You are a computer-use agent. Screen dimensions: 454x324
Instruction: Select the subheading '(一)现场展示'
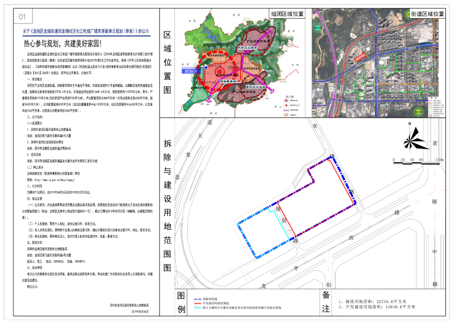(x=35, y=123)
